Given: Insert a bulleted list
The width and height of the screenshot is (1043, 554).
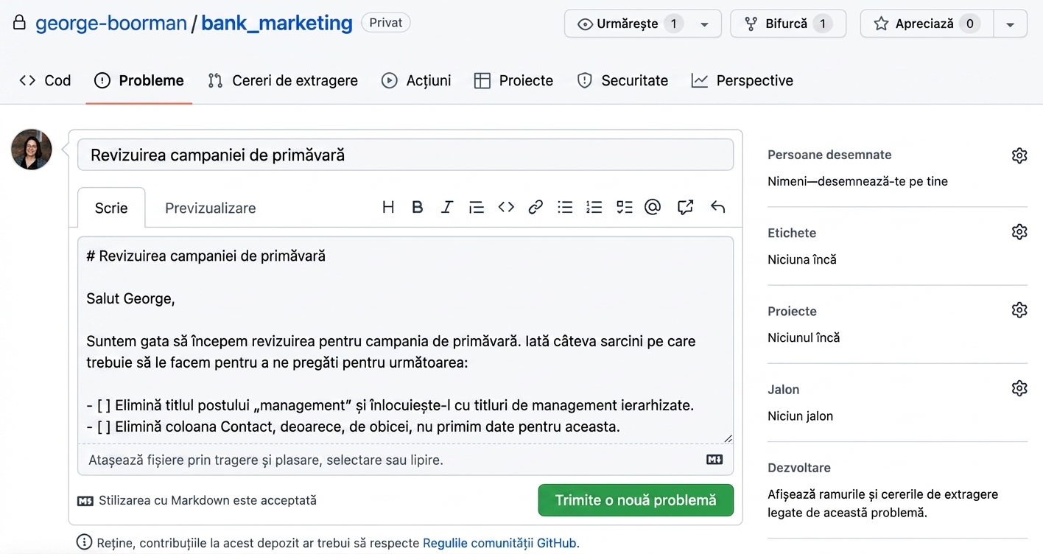Looking at the screenshot, I should tap(565, 208).
